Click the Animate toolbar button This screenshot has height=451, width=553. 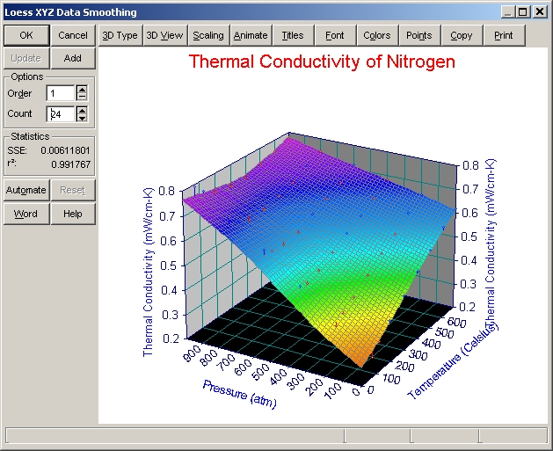coord(251,35)
